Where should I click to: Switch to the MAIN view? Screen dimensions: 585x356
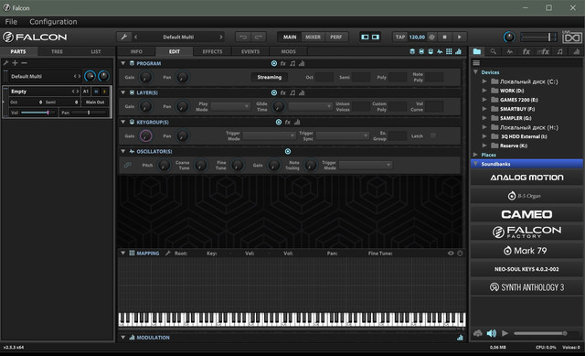click(290, 37)
